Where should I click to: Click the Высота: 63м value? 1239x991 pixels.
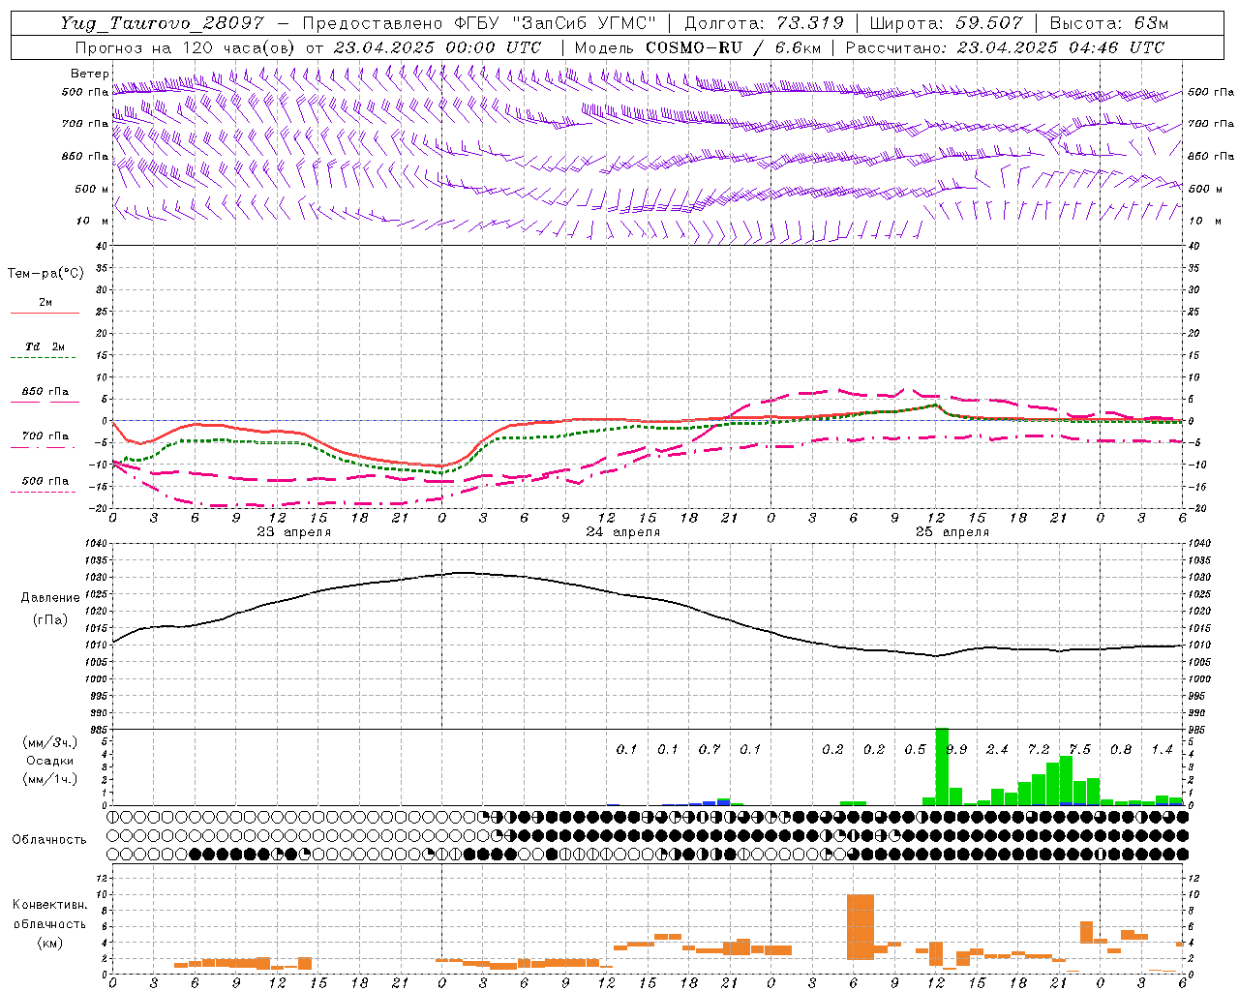tap(1109, 23)
